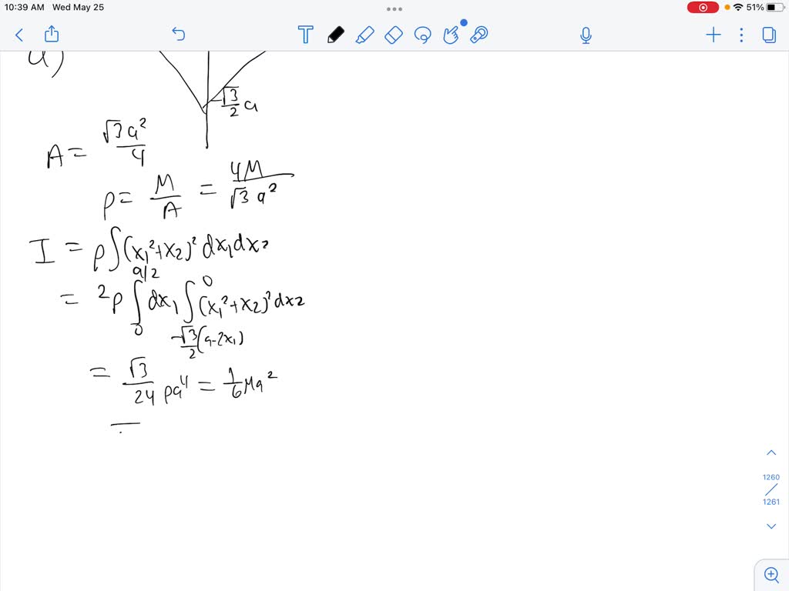Select the Text tool
The image size is (789, 591).
point(305,35)
